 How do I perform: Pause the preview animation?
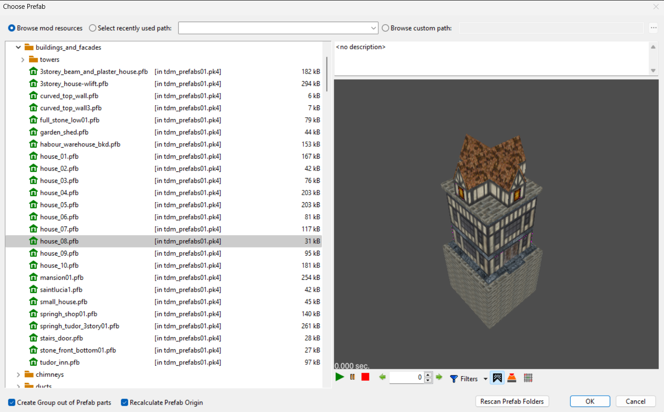tap(352, 377)
